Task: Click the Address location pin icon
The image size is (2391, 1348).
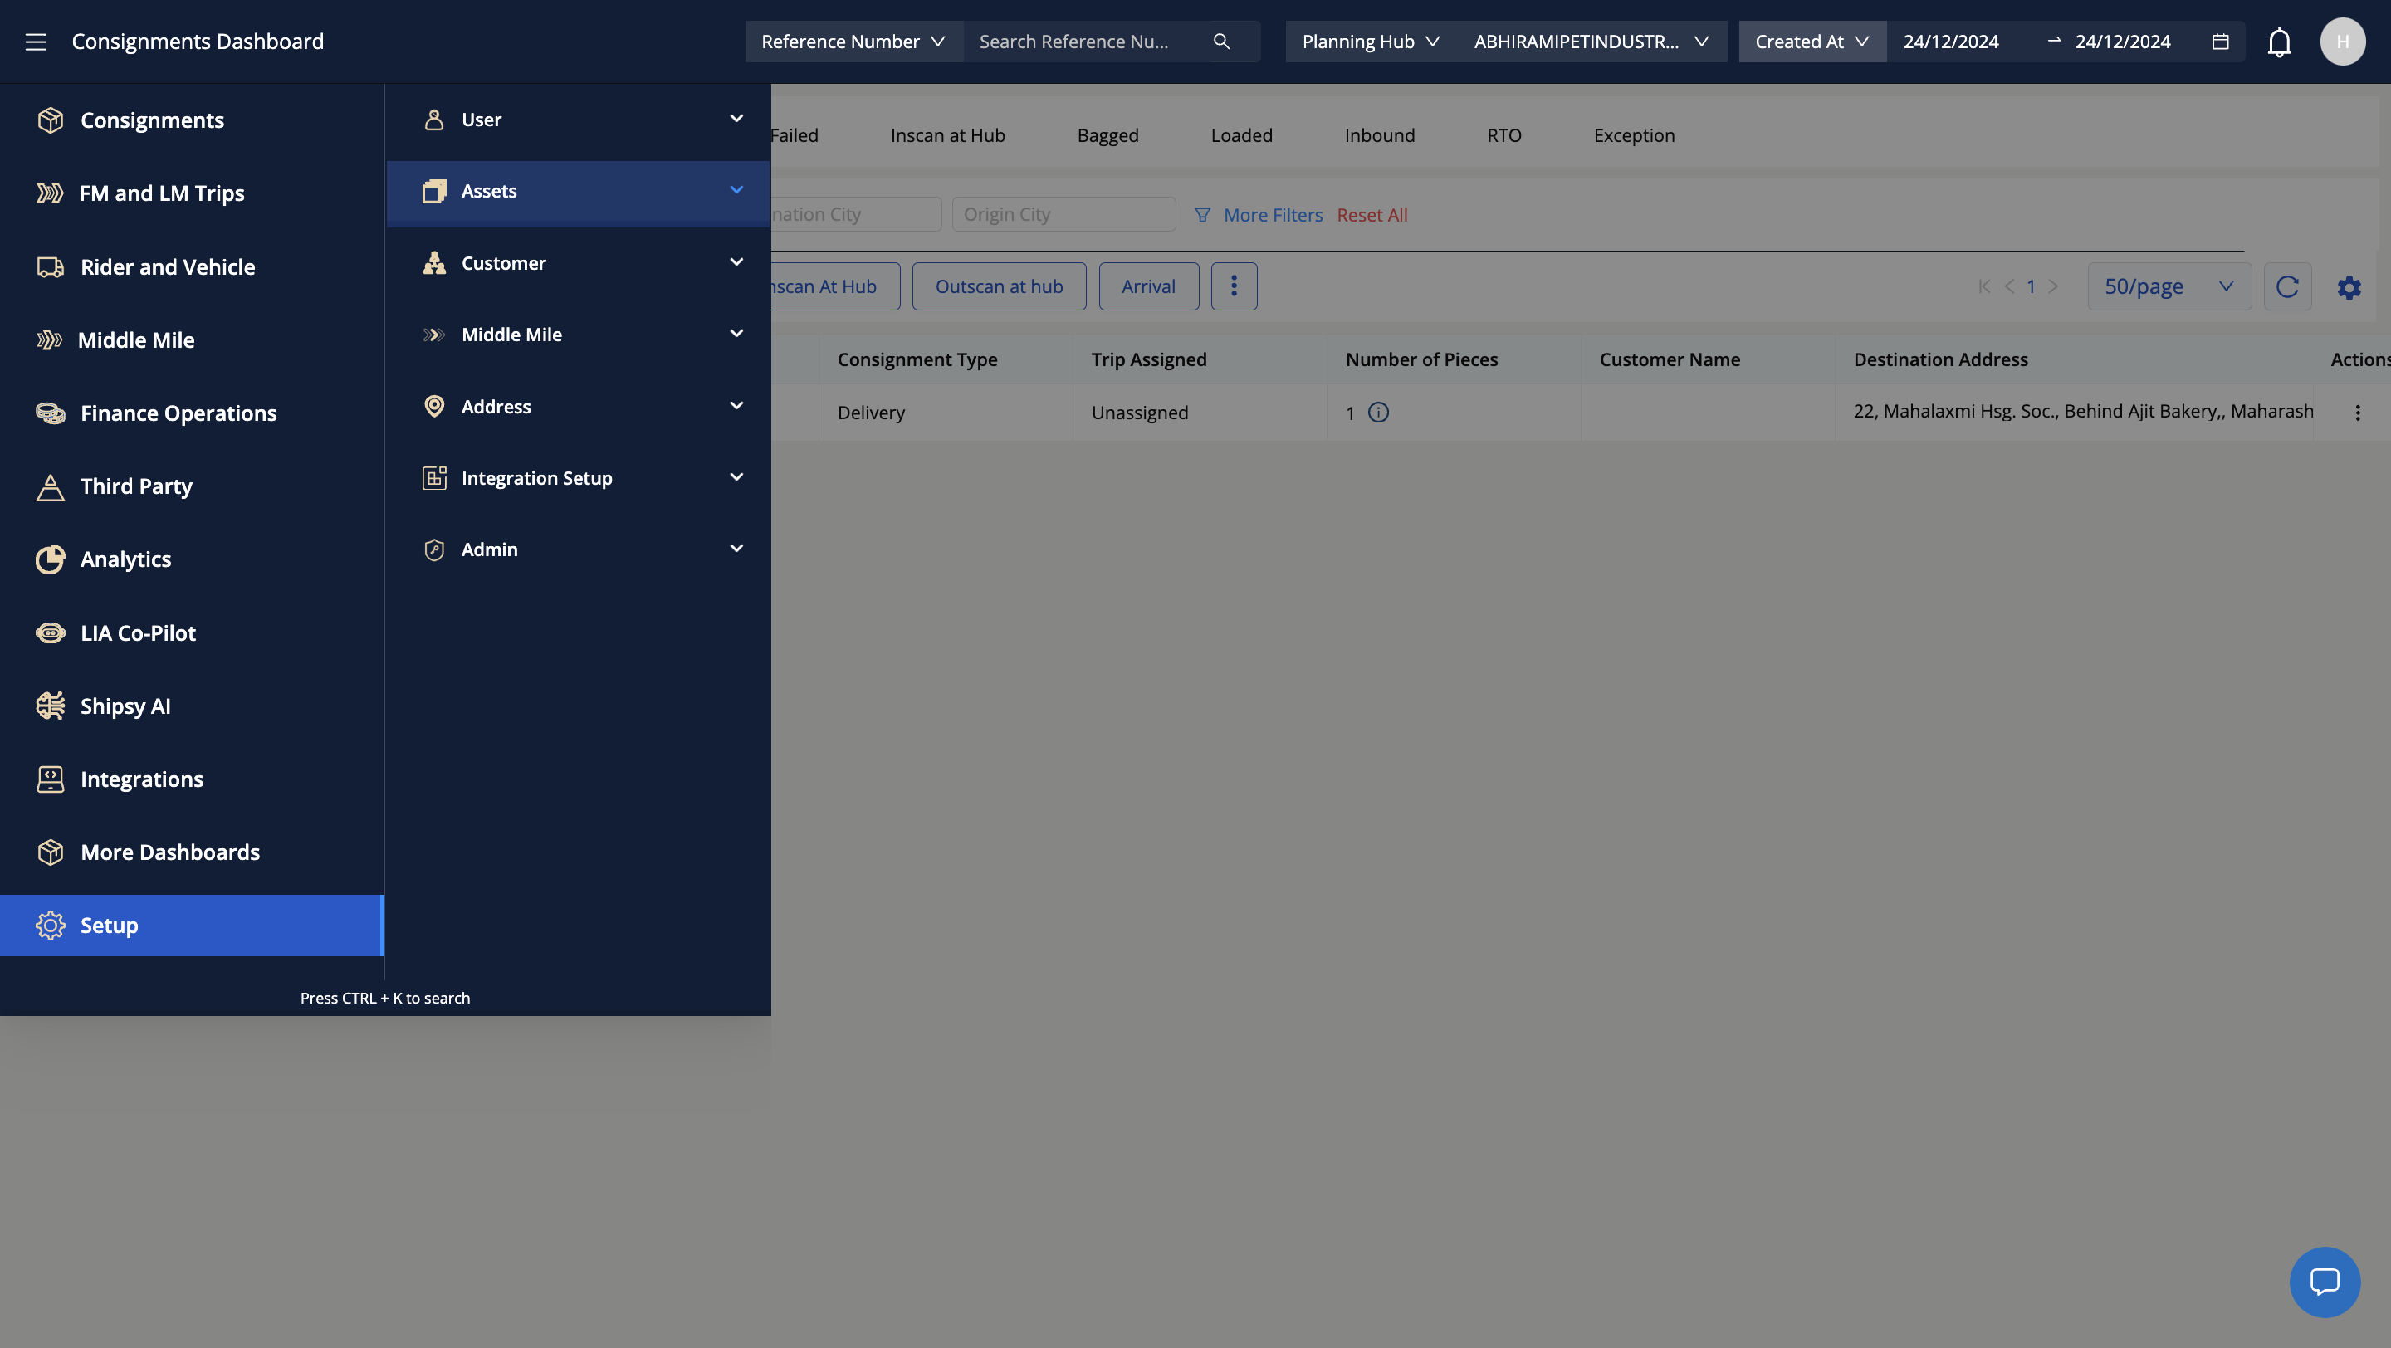Action: coord(433,407)
